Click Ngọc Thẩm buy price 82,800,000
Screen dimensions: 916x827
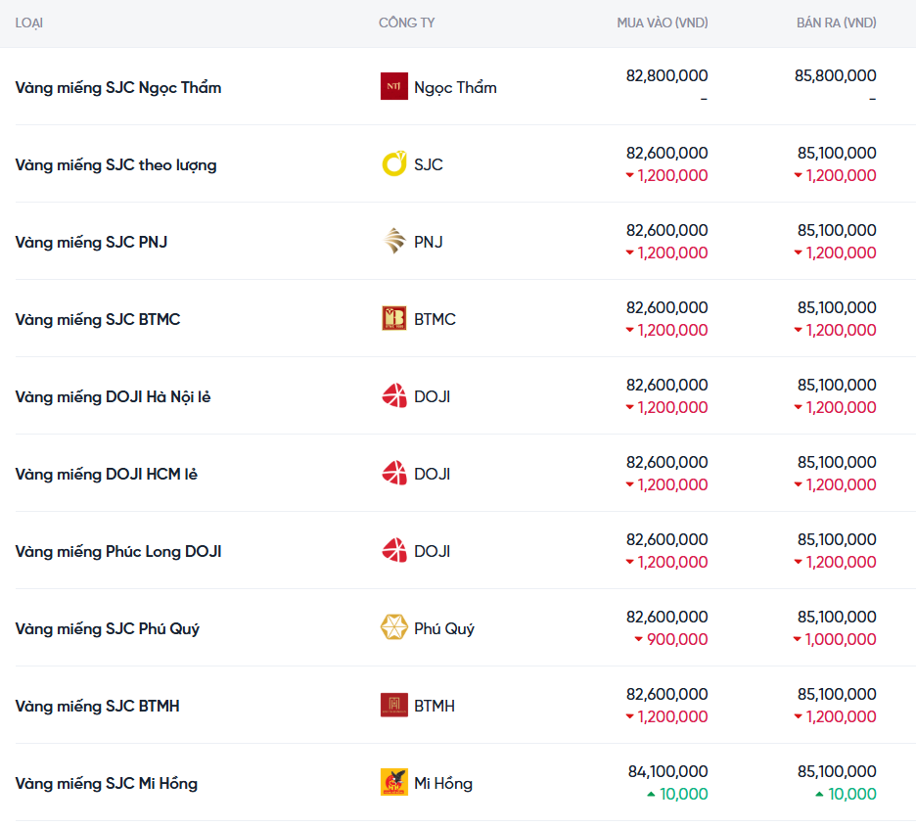coord(667,75)
